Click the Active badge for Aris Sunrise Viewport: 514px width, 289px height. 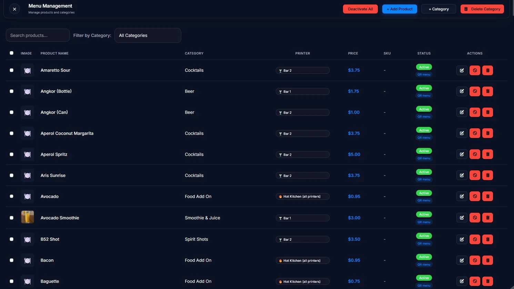pos(424,172)
